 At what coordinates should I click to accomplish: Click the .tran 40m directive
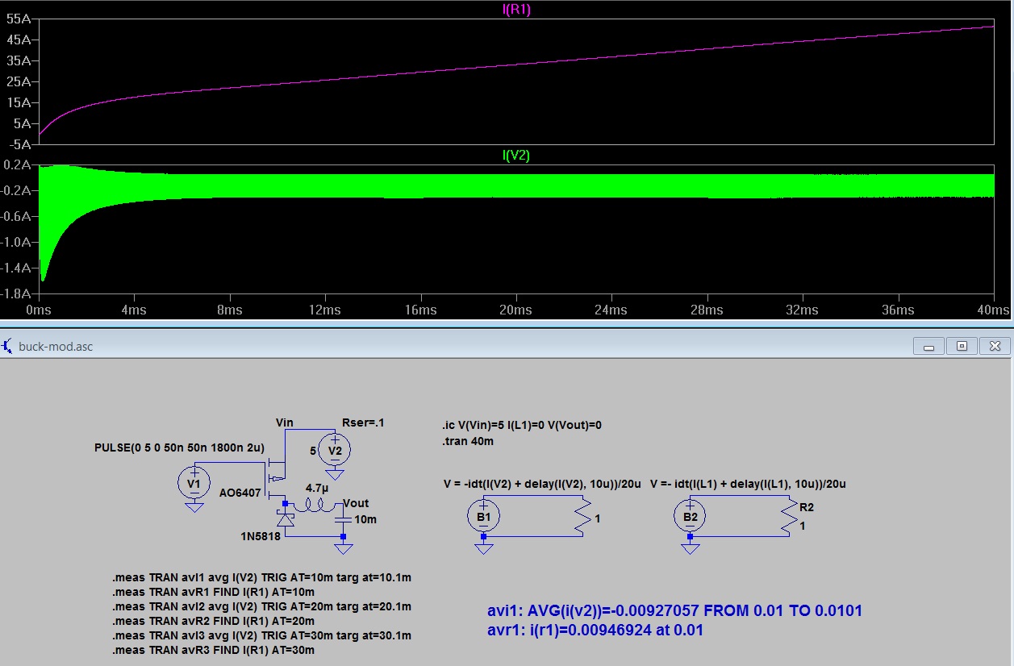point(468,441)
